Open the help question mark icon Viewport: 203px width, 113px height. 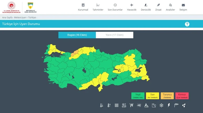tap(187, 24)
